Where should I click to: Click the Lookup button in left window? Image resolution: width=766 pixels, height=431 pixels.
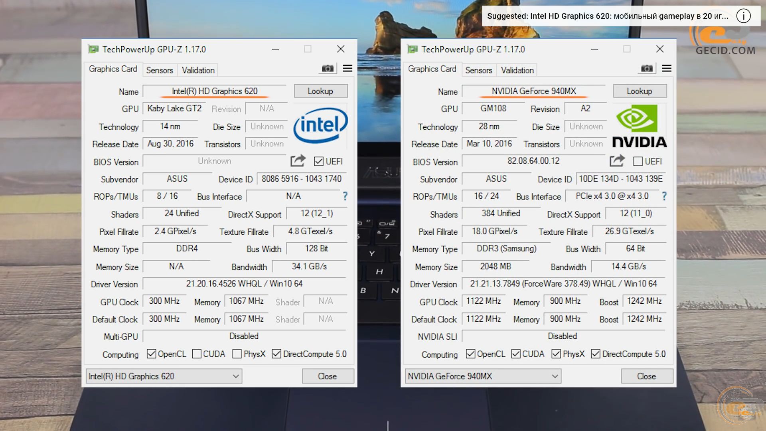pyautogui.click(x=320, y=91)
